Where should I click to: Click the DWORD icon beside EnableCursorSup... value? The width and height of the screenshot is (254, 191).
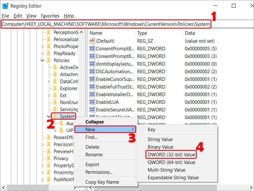click(92, 79)
